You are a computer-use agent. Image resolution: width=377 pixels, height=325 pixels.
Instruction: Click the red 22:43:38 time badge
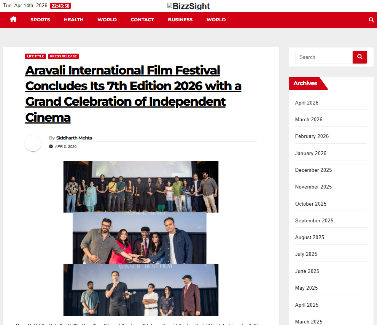tap(60, 6)
